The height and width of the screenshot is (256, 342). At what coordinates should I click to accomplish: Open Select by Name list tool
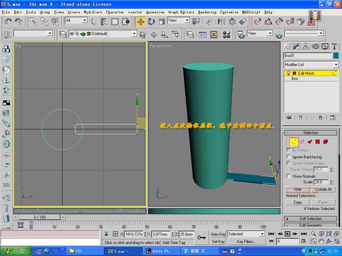point(104,22)
